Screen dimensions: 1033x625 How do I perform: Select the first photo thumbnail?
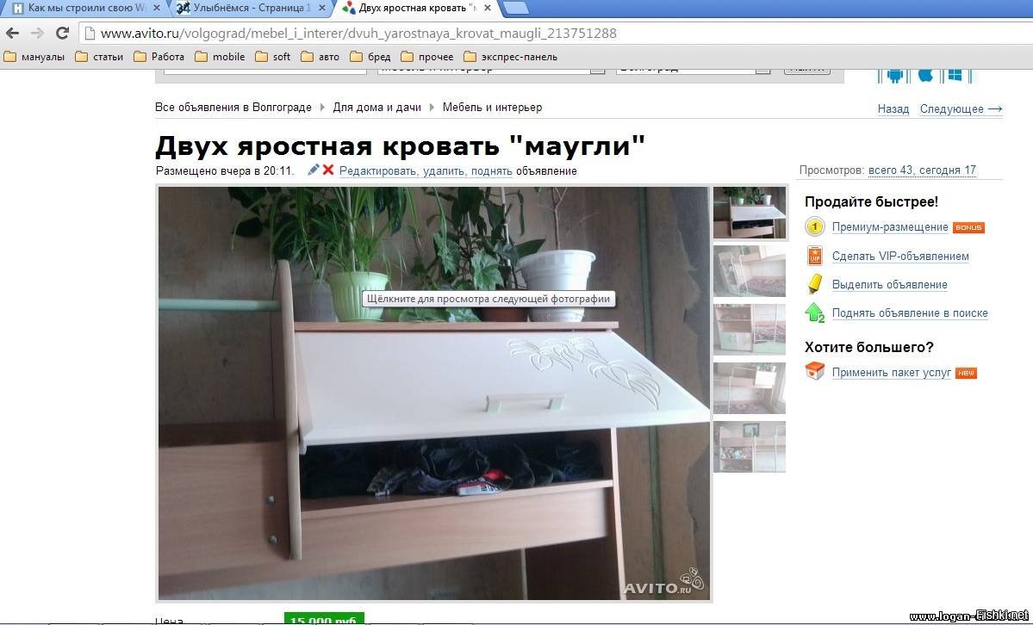(x=750, y=213)
